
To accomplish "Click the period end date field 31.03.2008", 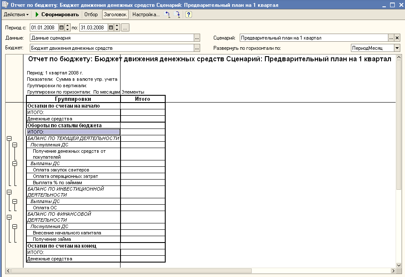I will (x=93, y=28).
